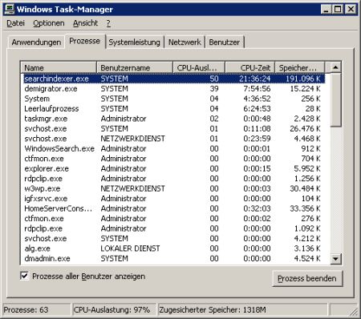
Task: Open the Optionen menu
Action: pos(49,23)
